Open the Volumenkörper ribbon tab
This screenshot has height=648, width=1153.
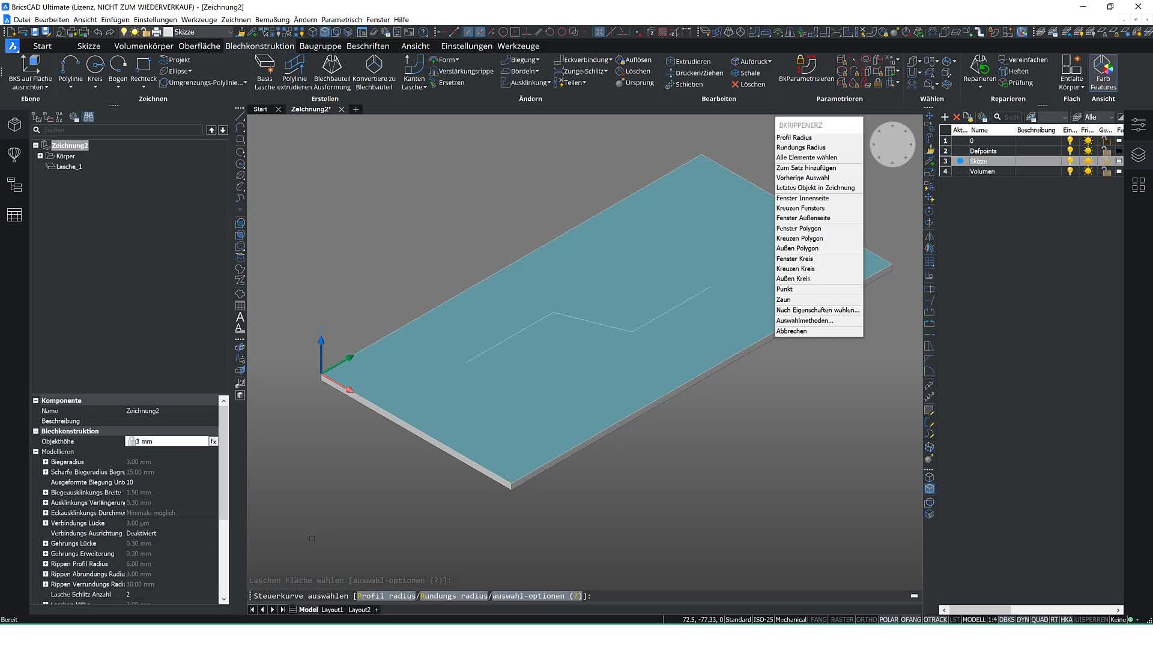point(144,46)
